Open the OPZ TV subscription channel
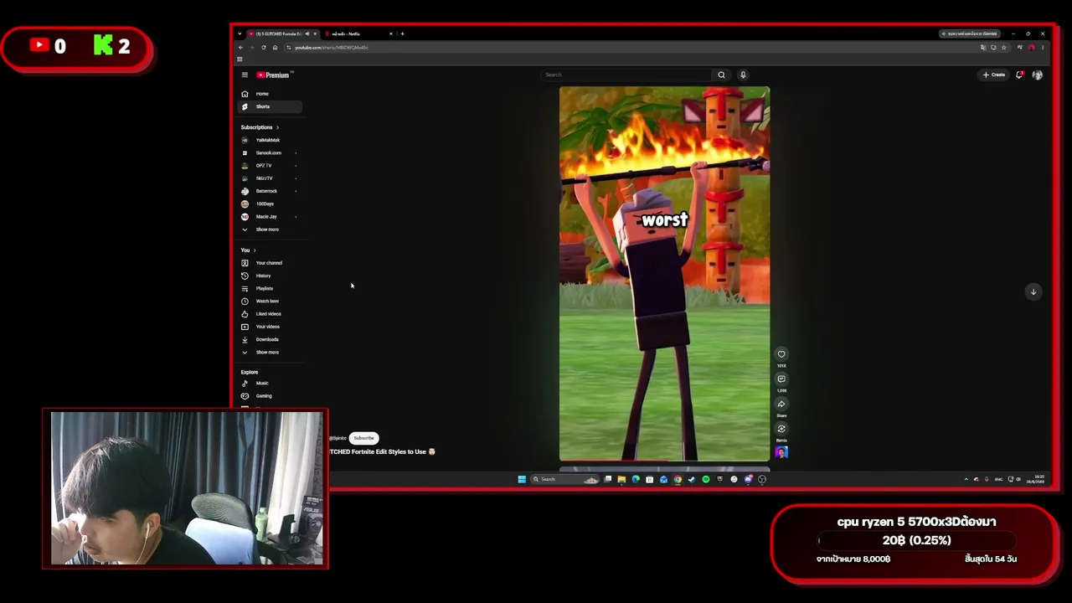Screen dimensions: 1072x603 click(269, 166)
